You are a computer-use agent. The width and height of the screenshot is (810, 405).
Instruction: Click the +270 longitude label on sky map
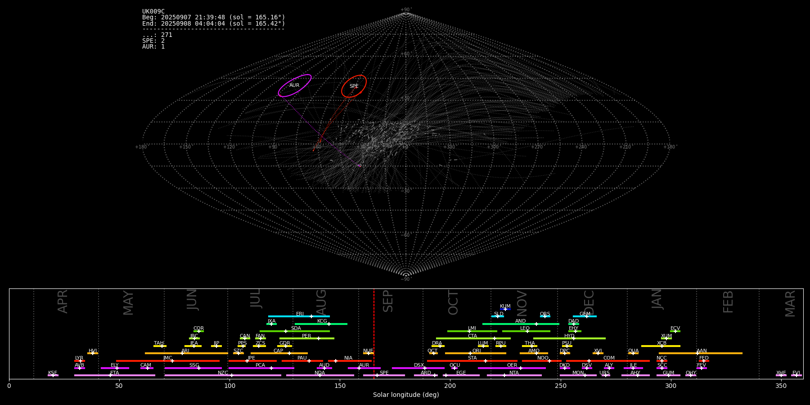click(x=537, y=147)
